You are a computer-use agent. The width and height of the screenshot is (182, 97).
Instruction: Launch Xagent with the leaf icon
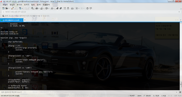click(61, 8)
